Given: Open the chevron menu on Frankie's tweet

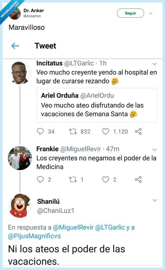Looking at the screenshot, I should tap(155, 149).
